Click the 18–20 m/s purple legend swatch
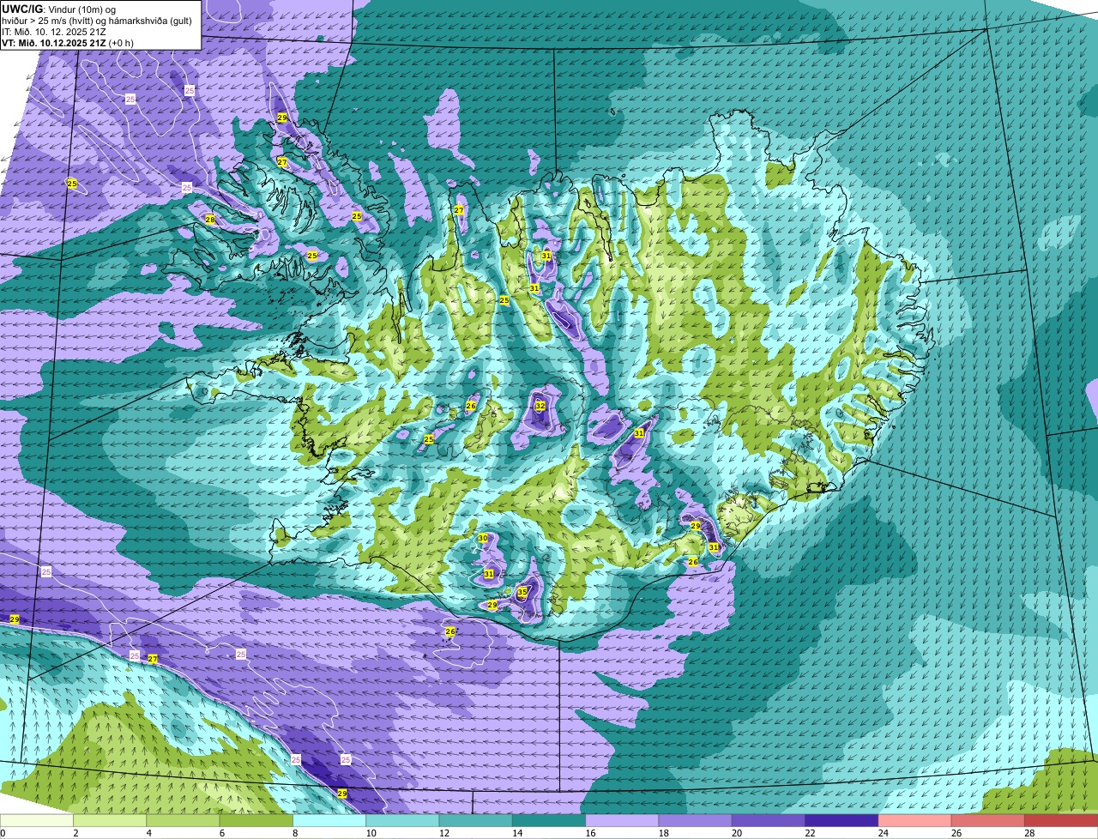Image resolution: width=1098 pixels, height=839 pixels. [695, 820]
